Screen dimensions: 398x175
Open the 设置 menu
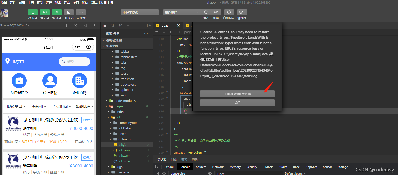pos(76,2)
